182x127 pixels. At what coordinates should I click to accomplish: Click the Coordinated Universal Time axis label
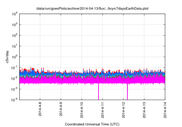(92, 124)
